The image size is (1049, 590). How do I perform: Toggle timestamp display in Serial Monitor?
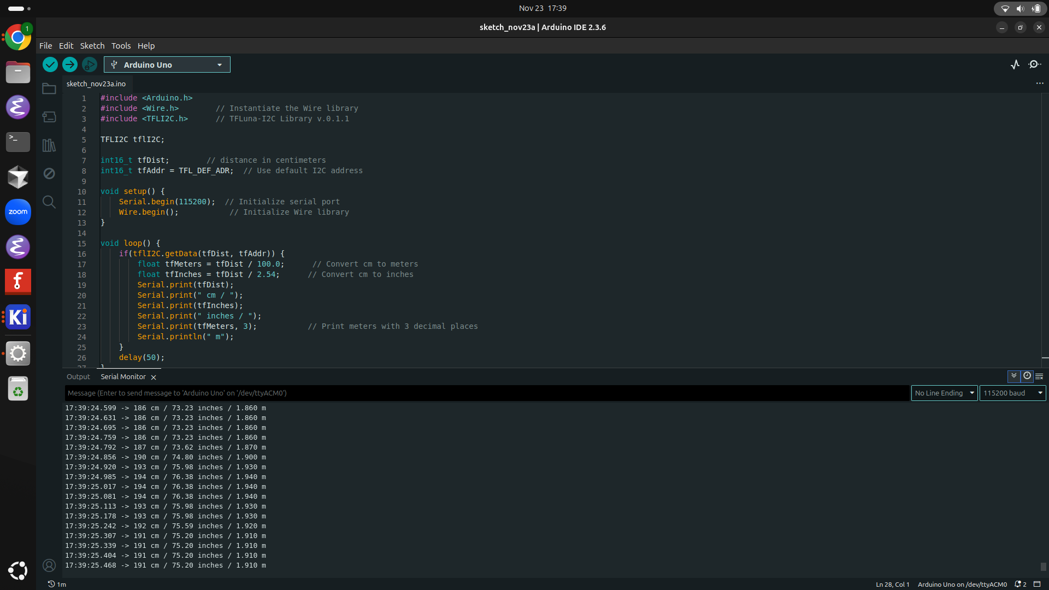(x=1027, y=376)
